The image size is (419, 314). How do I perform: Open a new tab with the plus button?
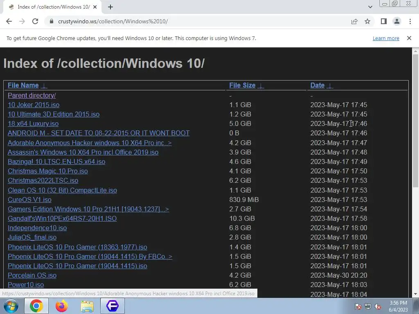[x=110, y=7]
